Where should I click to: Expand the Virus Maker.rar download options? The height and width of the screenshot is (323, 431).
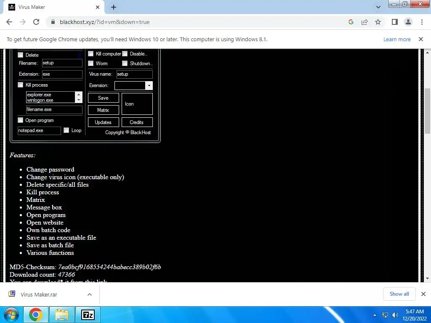coord(90,294)
